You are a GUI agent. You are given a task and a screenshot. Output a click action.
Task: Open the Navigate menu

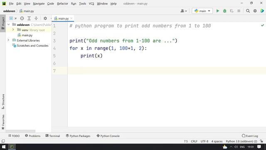click(39, 4)
